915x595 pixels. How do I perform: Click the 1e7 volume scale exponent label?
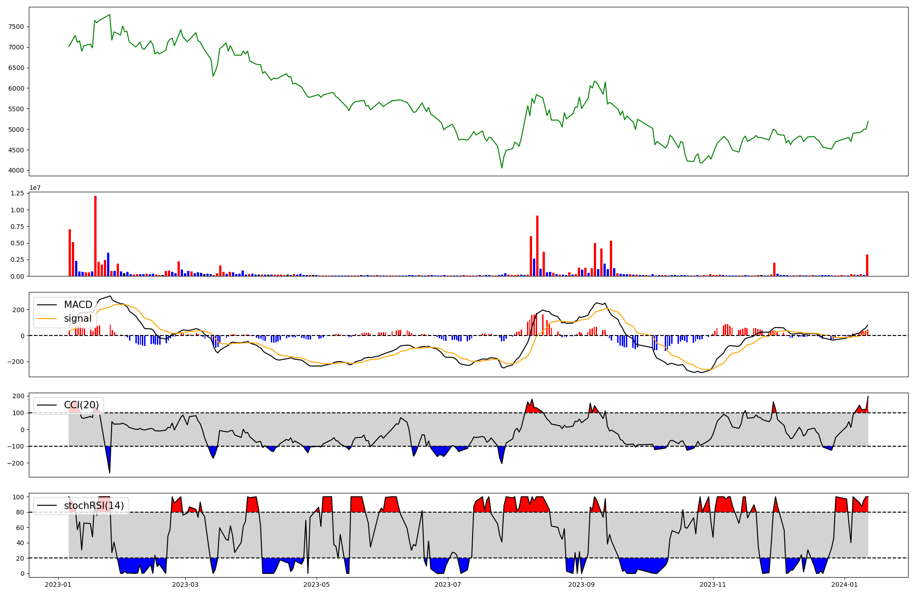click(x=36, y=188)
